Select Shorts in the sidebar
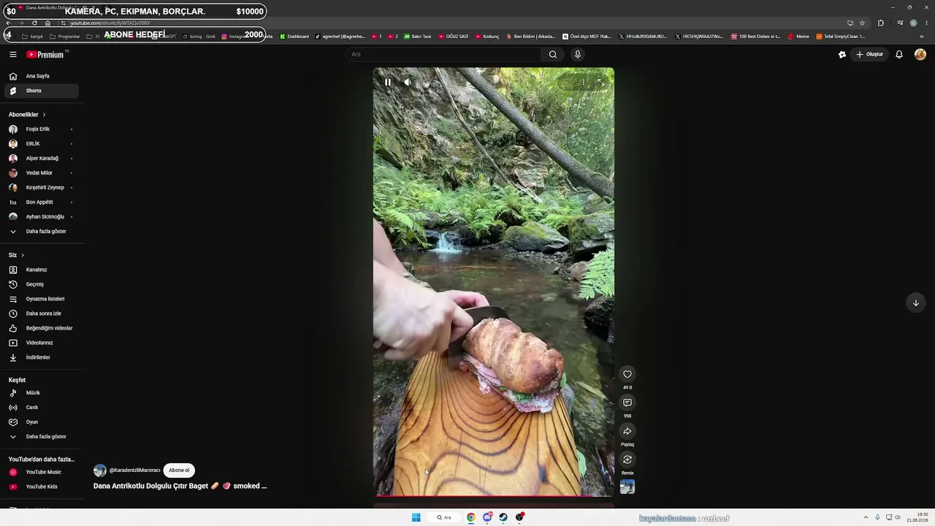 coord(42,91)
